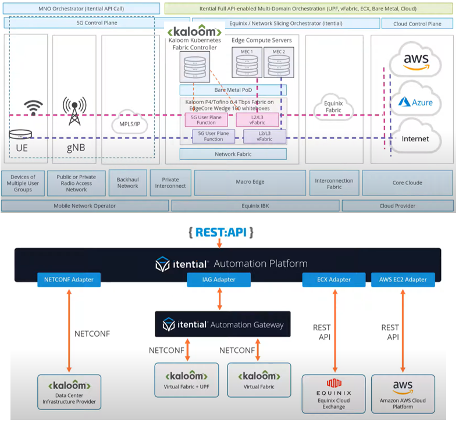Image resolution: width=459 pixels, height=424 pixels.
Task: Click the pink 5G User Plane Function box
Action: pyautogui.click(x=206, y=120)
